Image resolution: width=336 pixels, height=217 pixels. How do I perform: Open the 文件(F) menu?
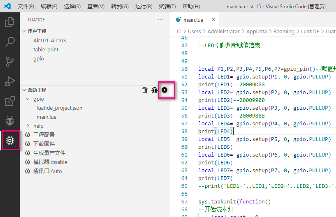[x=26, y=7]
